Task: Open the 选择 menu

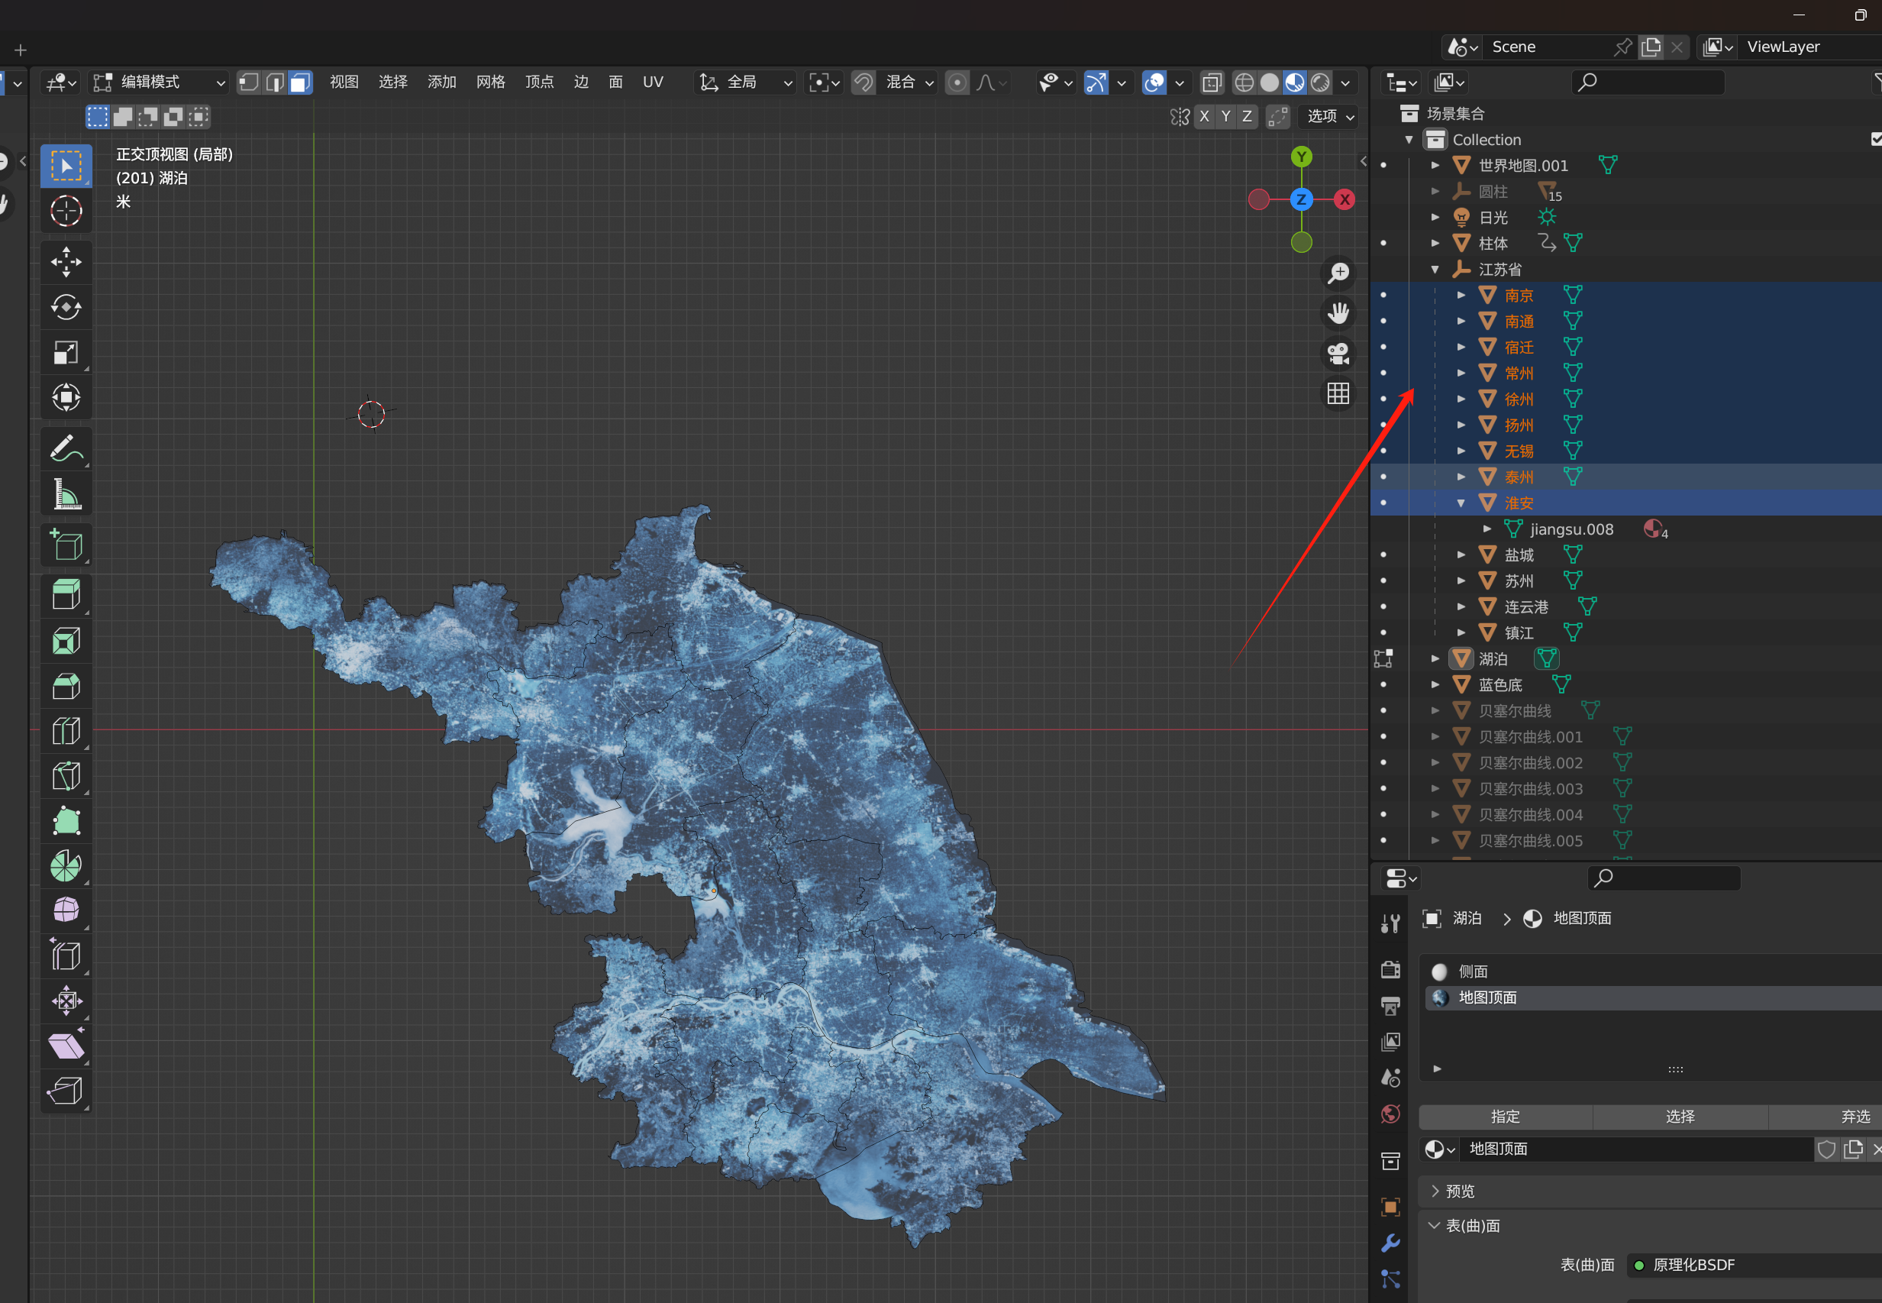Action: tap(392, 82)
